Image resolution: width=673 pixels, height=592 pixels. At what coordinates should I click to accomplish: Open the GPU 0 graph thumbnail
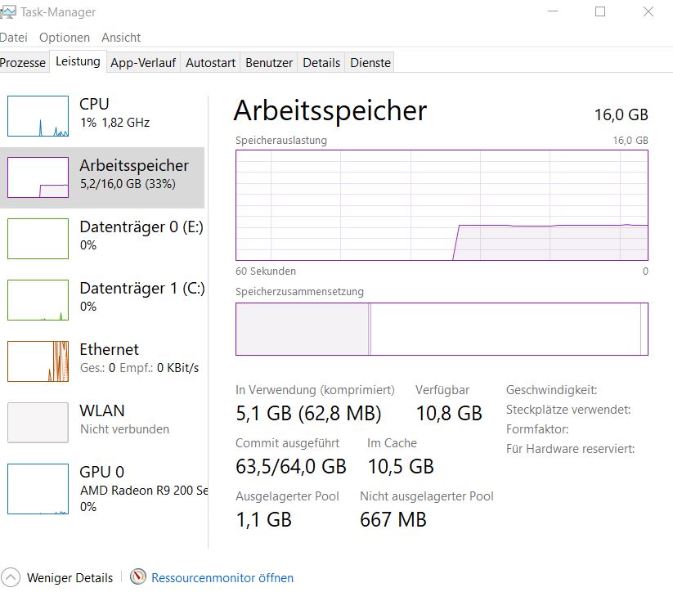pyautogui.click(x=38, y=488)
